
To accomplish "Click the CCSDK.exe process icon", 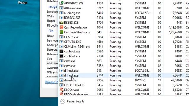I will click(61, 37).
